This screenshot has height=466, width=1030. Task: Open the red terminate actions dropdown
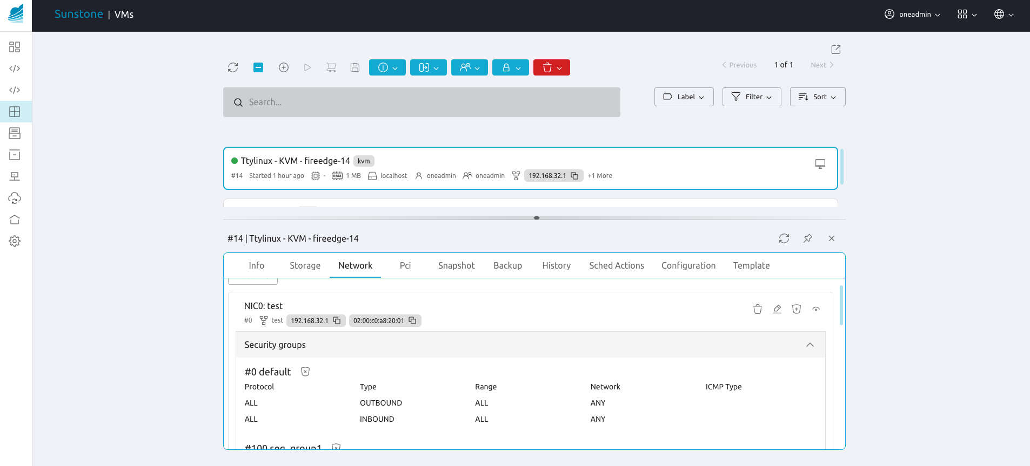552,67
